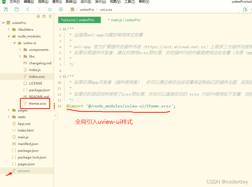The height and width of the screenshot is (187, 252).
Task: Click the changelog.md markdown icon
Action: [25, 63]
